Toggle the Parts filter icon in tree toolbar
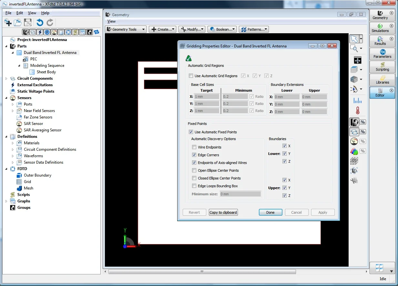The width and height of the screenshot is (398, 286). pos(26,32)
